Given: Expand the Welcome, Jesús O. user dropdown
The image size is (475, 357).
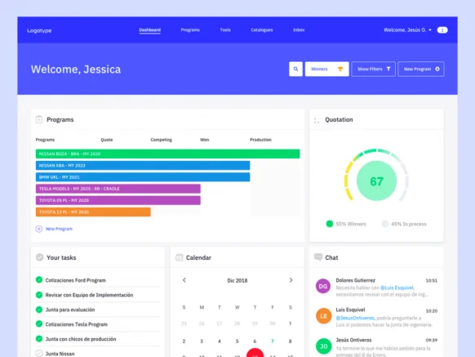Looking at the screenshot, I should pos(407,30).
